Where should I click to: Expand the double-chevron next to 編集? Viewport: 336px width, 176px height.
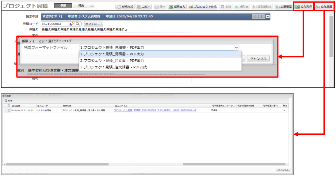coord(92,6)
